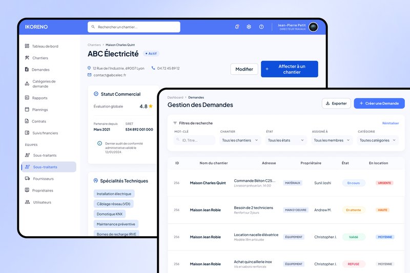Open the Jean-Pierre Petit profile avatar
This screenshot has width=410, height=273.
[x=313, y=27]
